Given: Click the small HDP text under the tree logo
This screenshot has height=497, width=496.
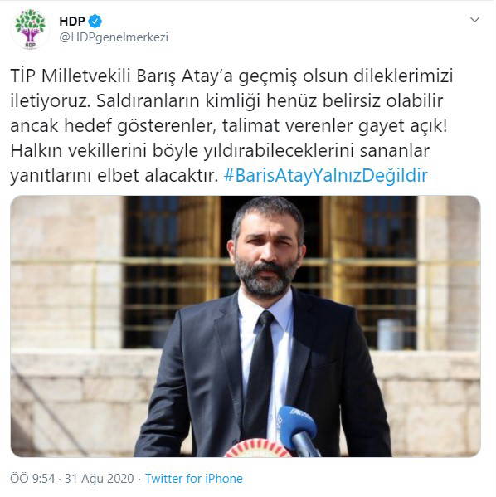Looking at the screenshot, I should pyautogui.click(x=30, y=45).
